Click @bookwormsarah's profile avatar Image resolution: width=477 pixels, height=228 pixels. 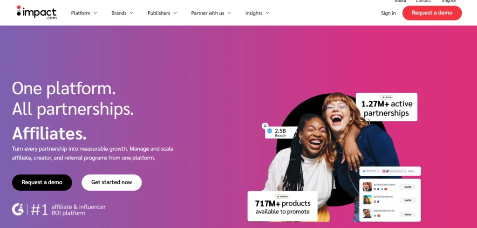[367, 213]
